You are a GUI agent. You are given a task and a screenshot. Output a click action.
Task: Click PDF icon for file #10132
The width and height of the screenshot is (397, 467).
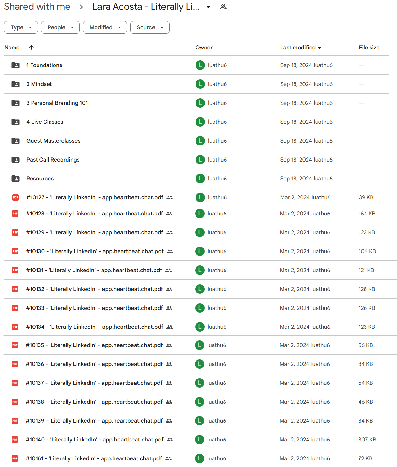coord(15,289)
